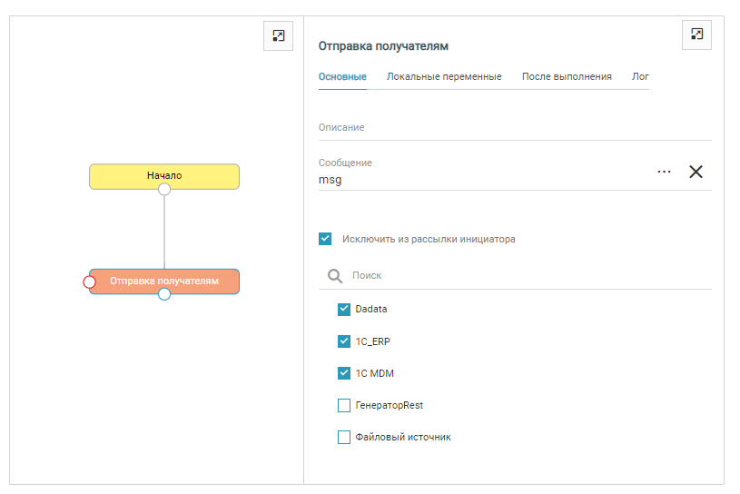Expand the diagram canvas panel to fullscreen

[278, 35]
